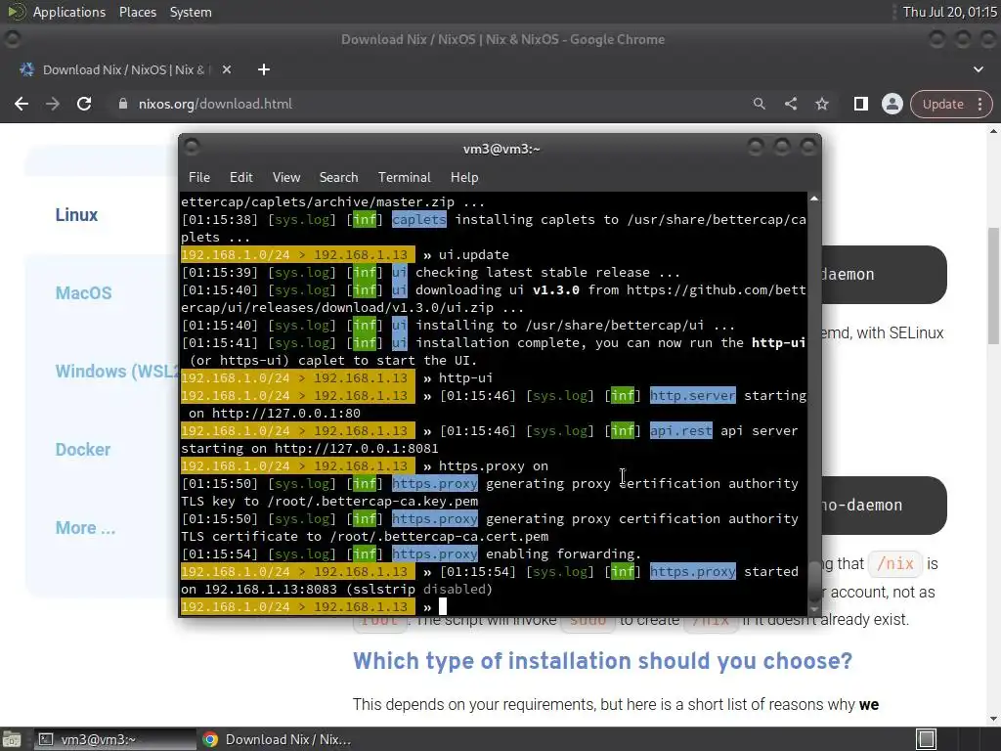
Task: Click Chrome page scroll down arrow
Action: click(993, 719)
